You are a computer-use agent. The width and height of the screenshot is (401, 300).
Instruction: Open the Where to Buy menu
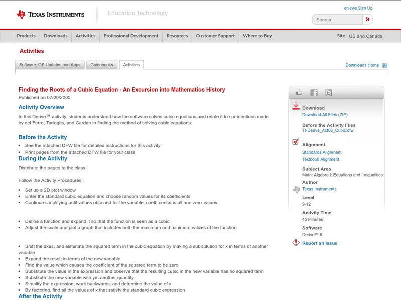pyautogui.click(x=257, y=36)
